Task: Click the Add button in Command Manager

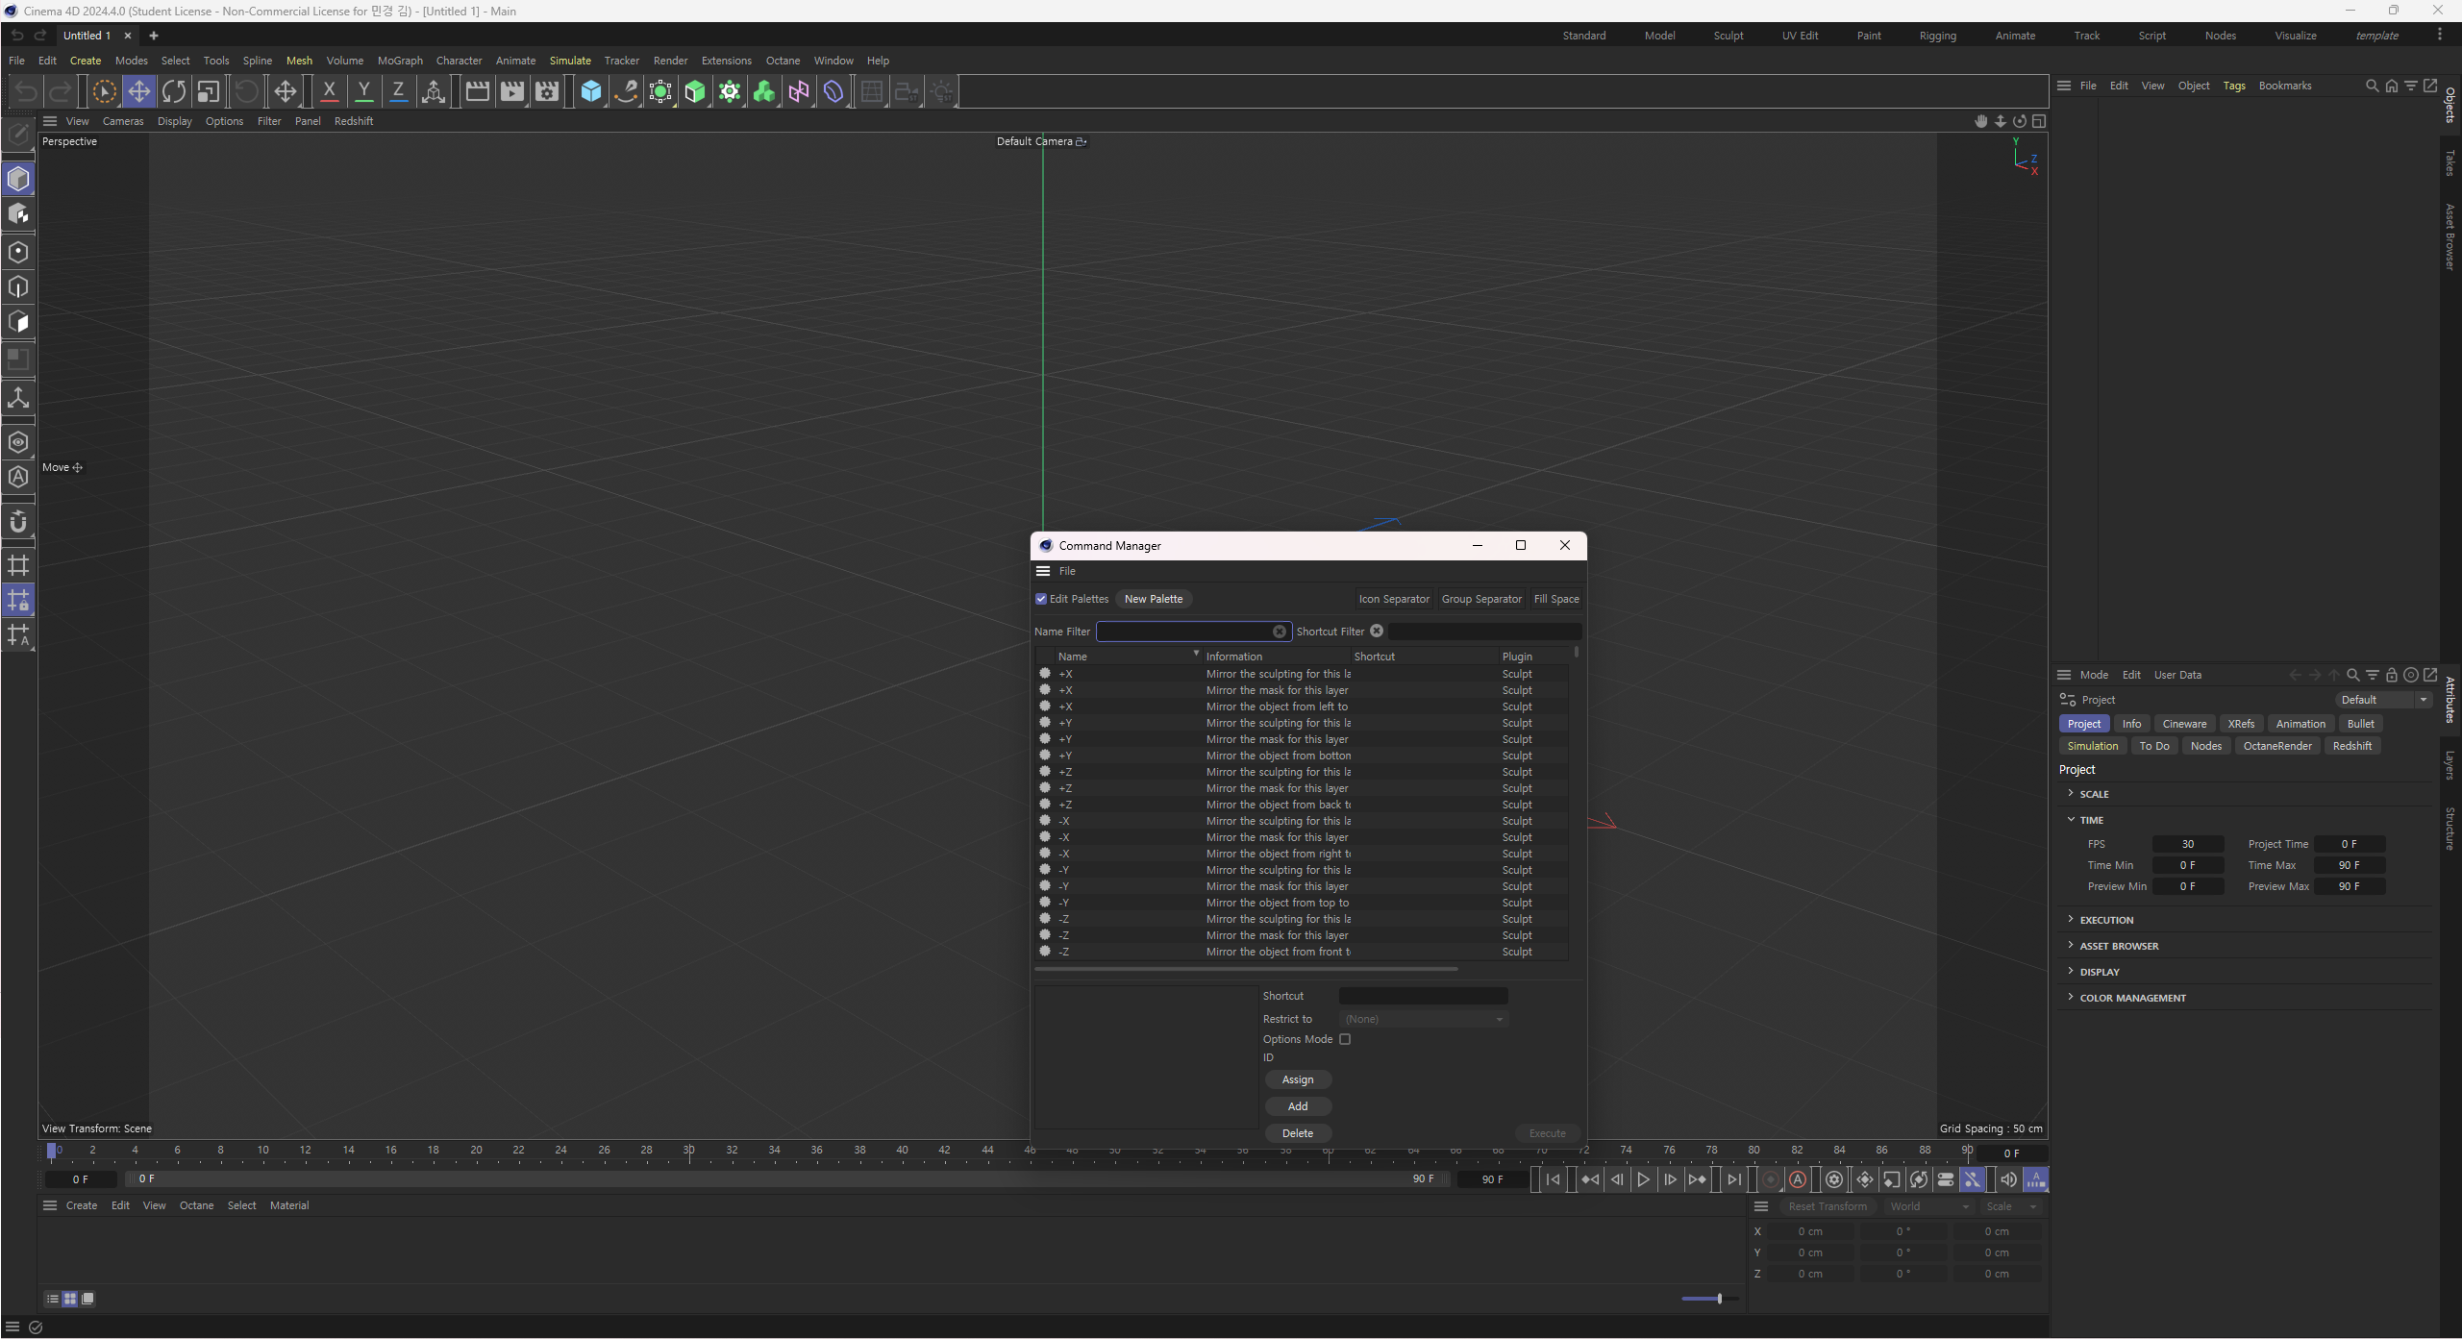Action: (1298, 1106)
